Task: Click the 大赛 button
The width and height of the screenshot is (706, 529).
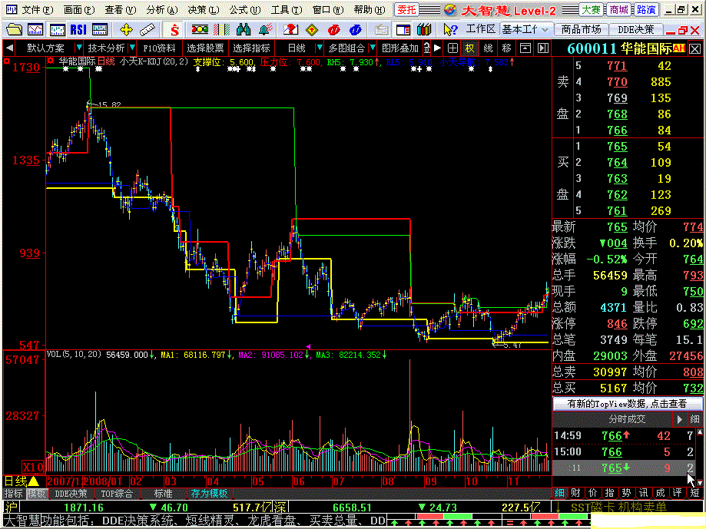Action: [x=591, y=9]
